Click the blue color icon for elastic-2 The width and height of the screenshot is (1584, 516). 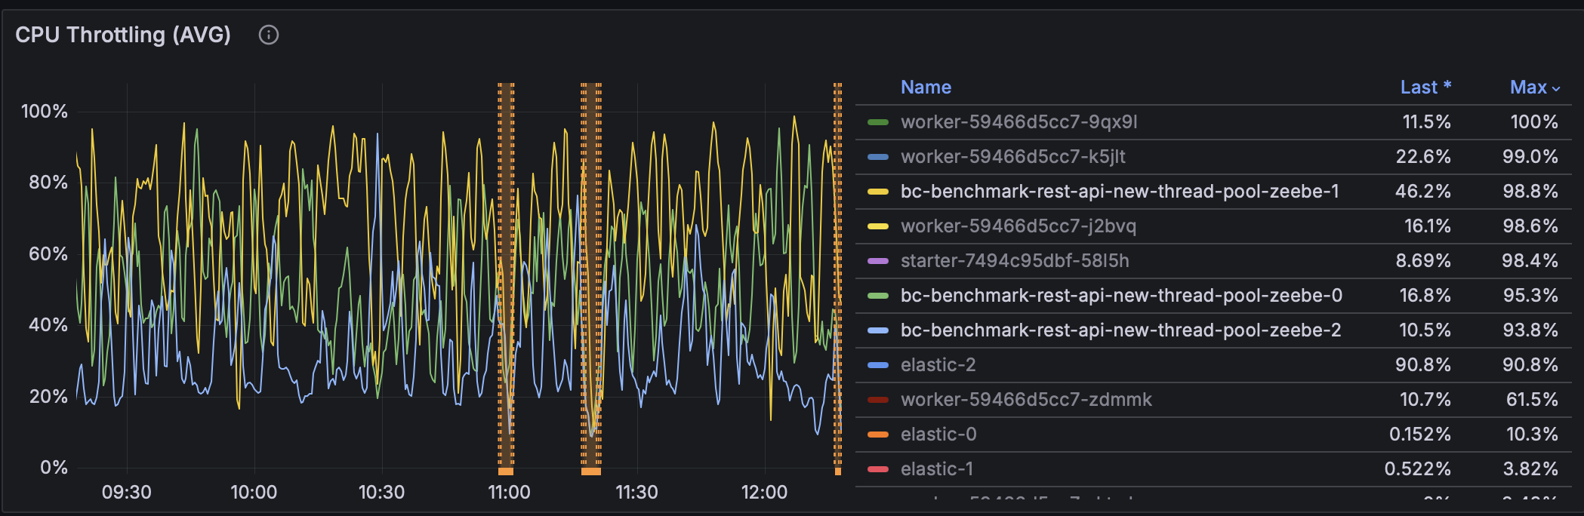point(878,365)
